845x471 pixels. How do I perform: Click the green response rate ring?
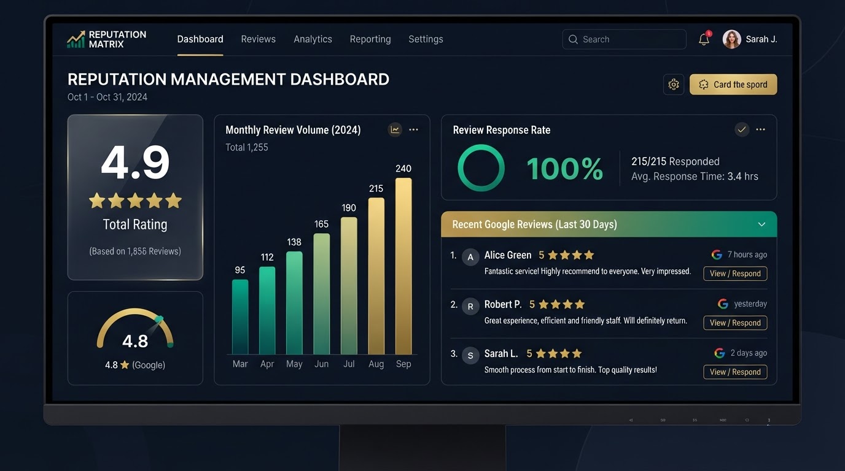481,168
